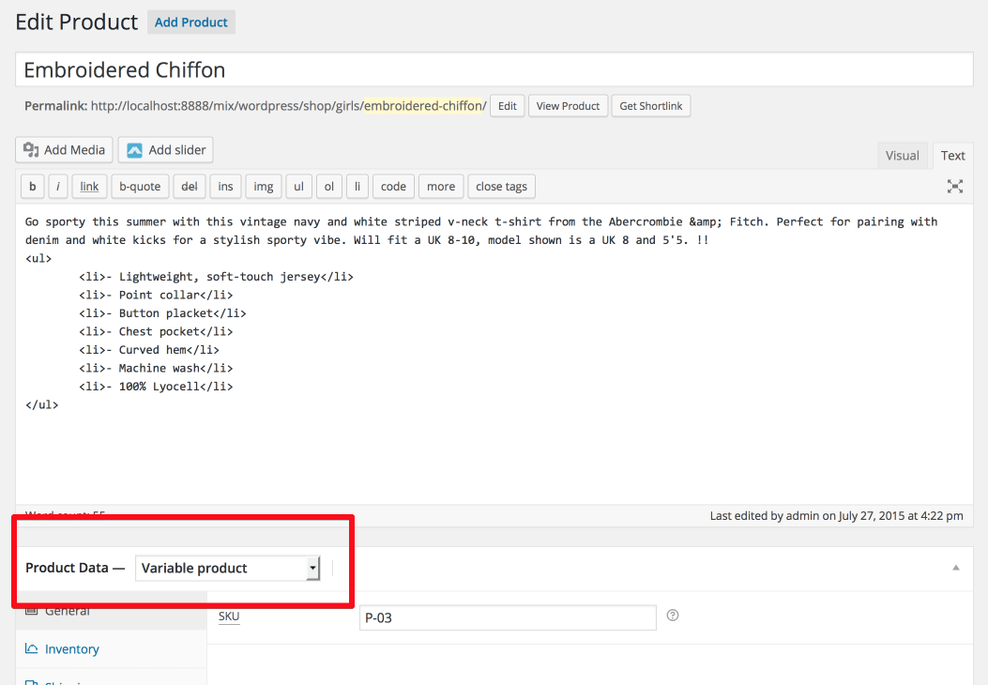Click Edit next to the permalink
This screenshot has width=988, height=685.
tap(508, 106)
